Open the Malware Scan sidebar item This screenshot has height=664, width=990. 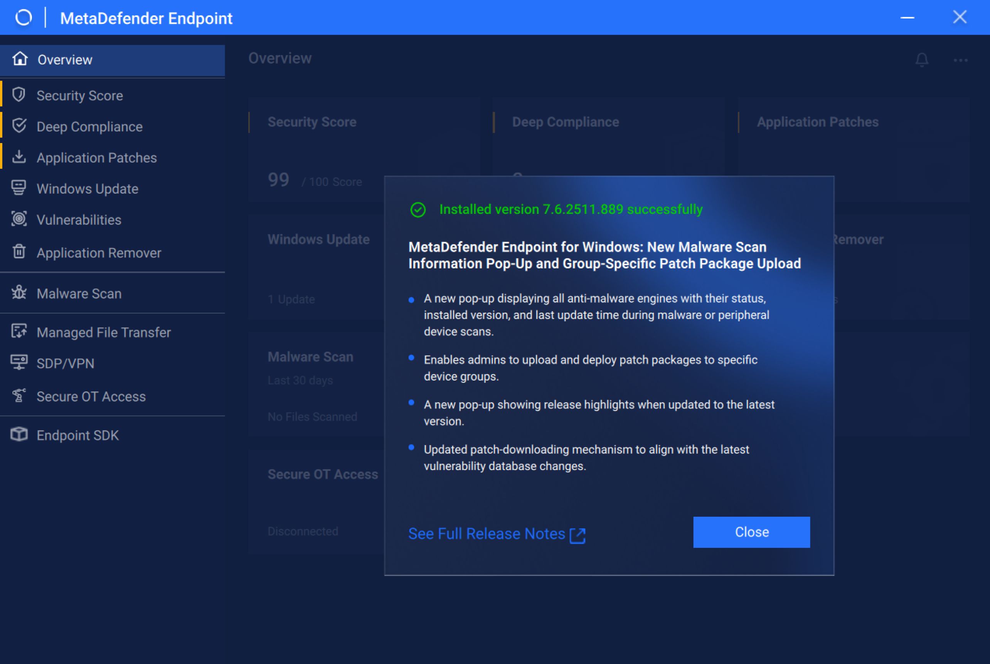pyautogui.click(x=79, y=293)
